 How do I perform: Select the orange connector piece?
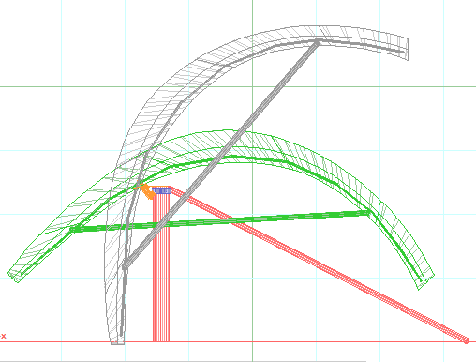coord(147,191)
